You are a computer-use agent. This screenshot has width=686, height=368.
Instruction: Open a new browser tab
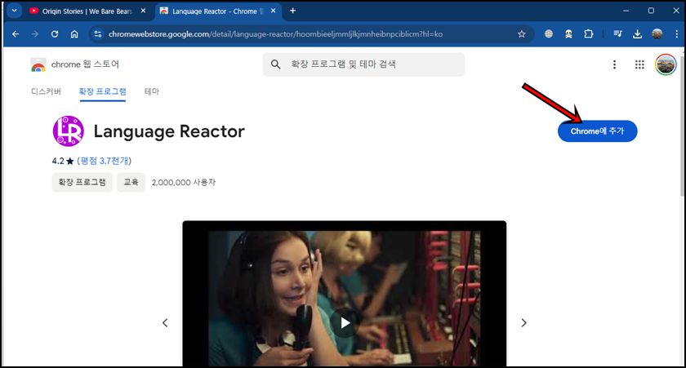[x=292, y=11]
